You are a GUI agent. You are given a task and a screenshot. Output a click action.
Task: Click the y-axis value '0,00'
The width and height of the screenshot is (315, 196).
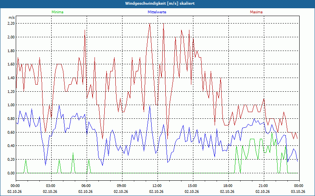click(11, 173)
